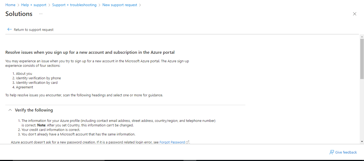Open the New support request breadcrumb
This screenshot has height=161, width=364.
(x=119, y=5)
